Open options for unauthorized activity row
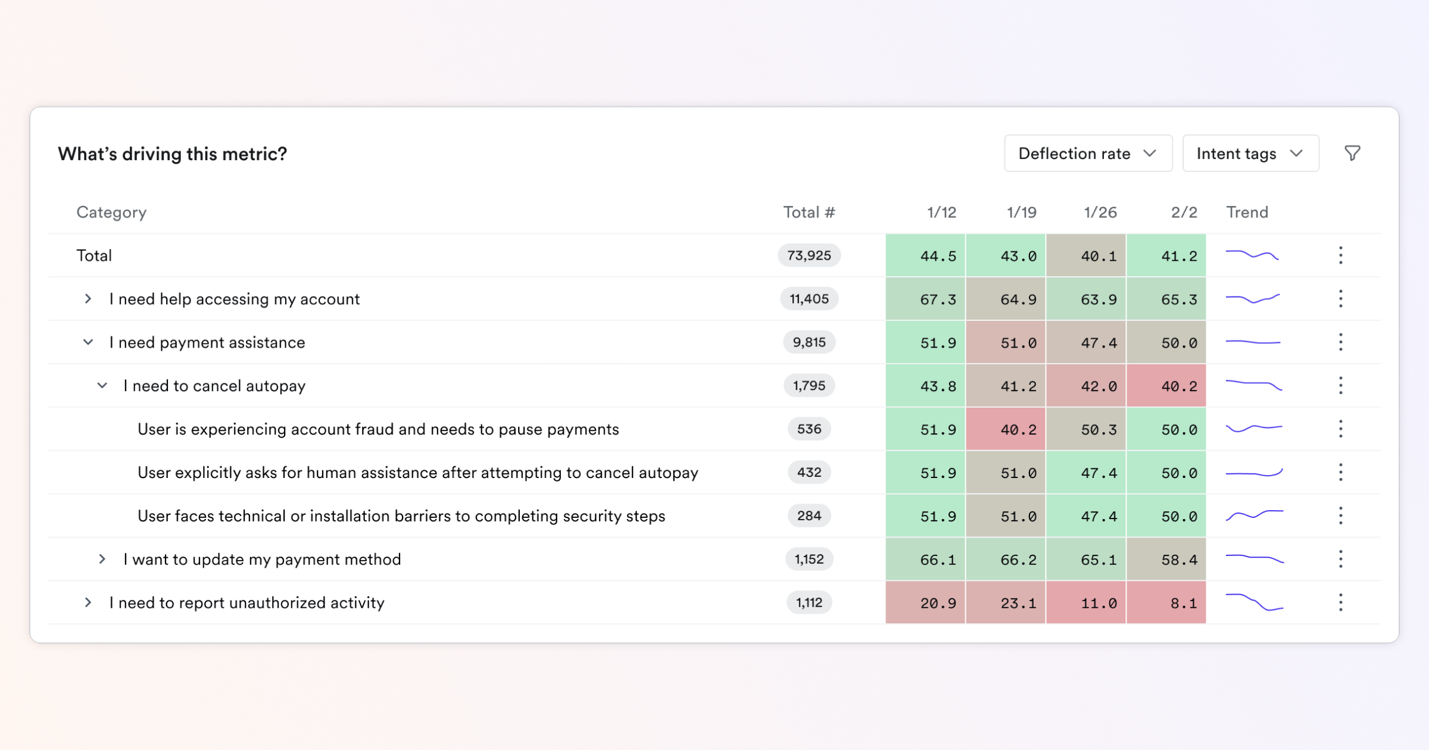1429x750 pixels. tap(1340, 602)
